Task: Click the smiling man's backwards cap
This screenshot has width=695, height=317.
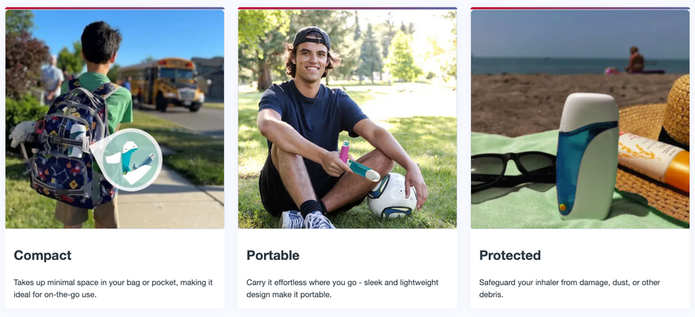Action: [311, 37]
